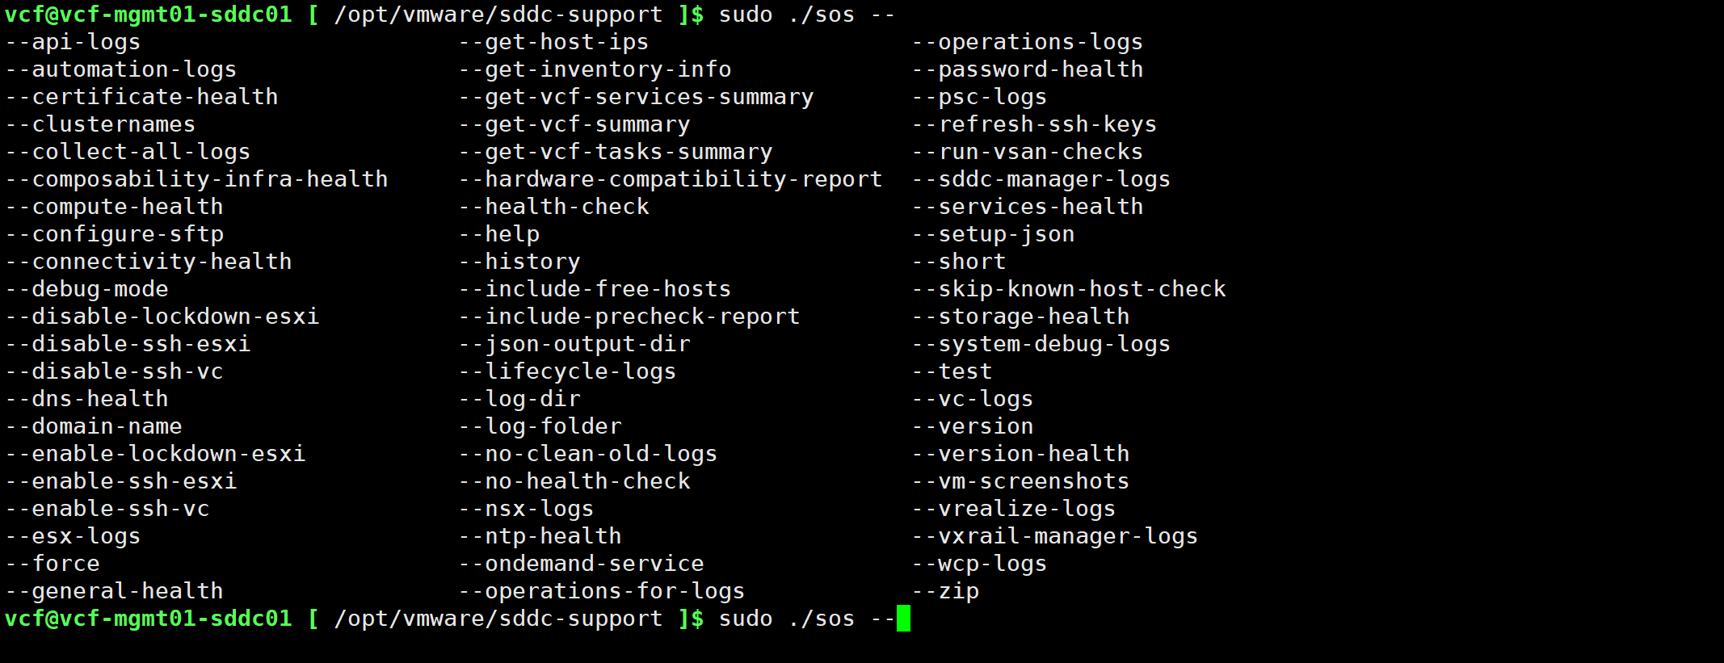This screenshot has width=1724, height=663.
Task: Select the --collect-all-logs option text
Action: click(128, 152)
